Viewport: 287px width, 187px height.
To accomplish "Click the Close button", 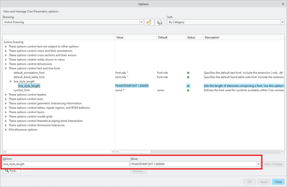I will point(278,182).
